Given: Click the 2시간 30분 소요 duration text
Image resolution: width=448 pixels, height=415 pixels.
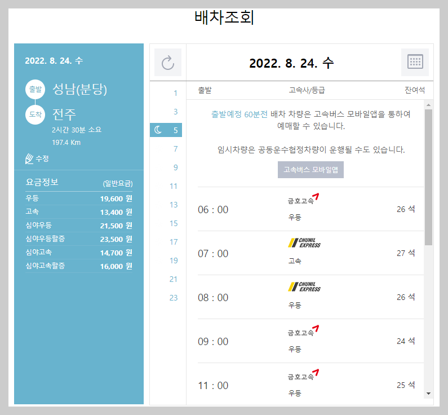Looking at the screenshot, I should click(x=77, y=130).
